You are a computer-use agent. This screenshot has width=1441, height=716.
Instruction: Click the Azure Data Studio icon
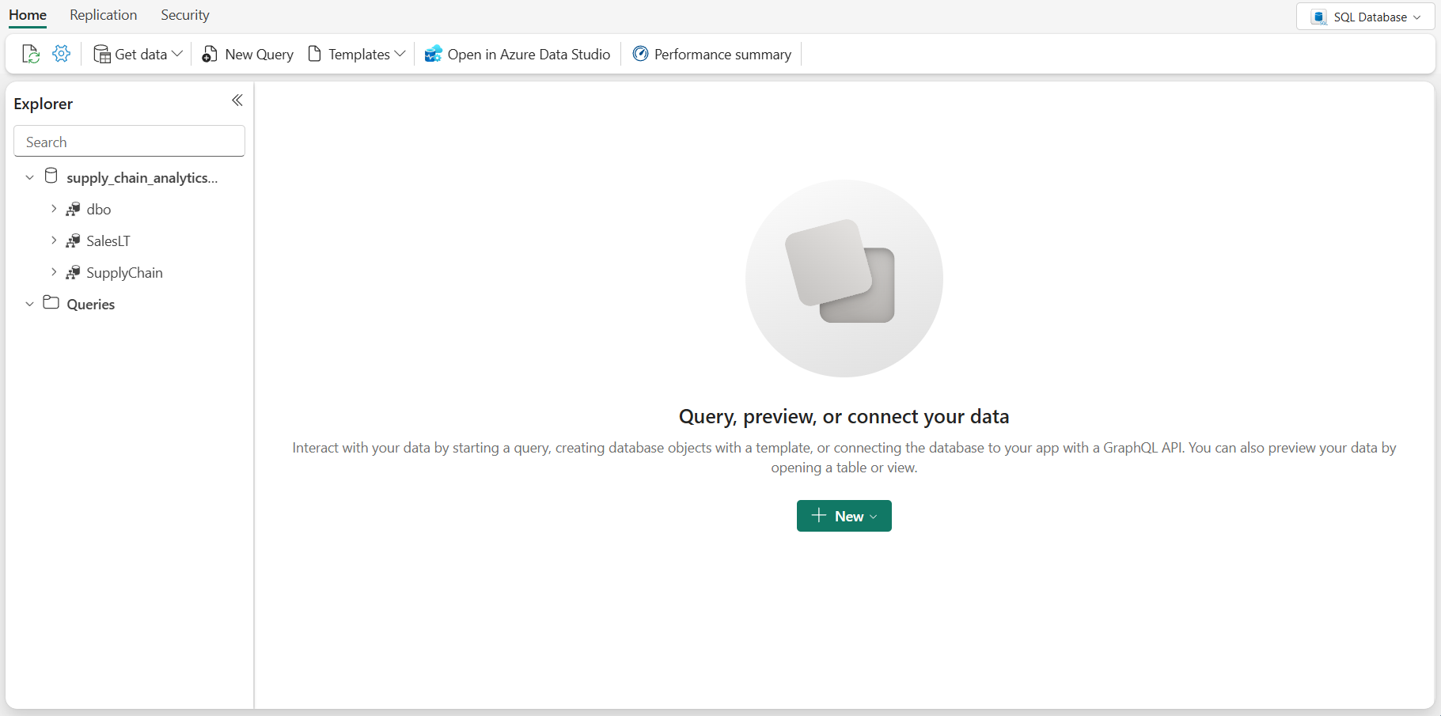click(433, 54)
